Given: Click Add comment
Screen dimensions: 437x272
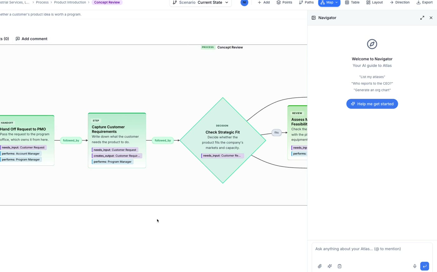Looking at the screenshot, I should click(32, 39).
